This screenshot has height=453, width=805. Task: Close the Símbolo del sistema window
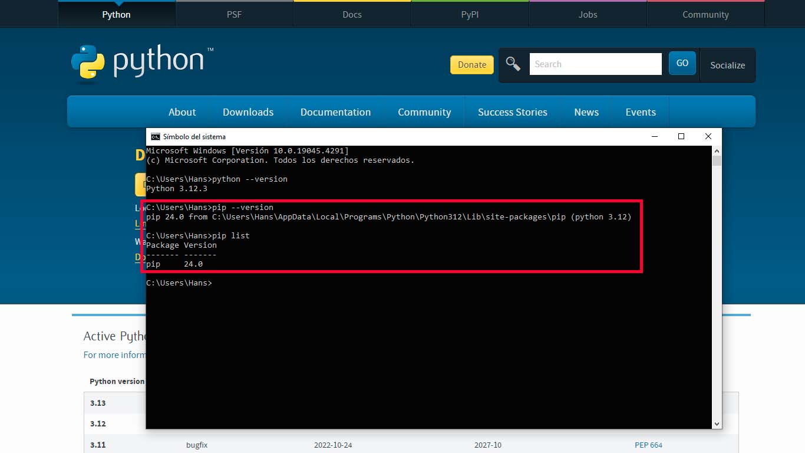pyautogui.click(x=708, y=136)
